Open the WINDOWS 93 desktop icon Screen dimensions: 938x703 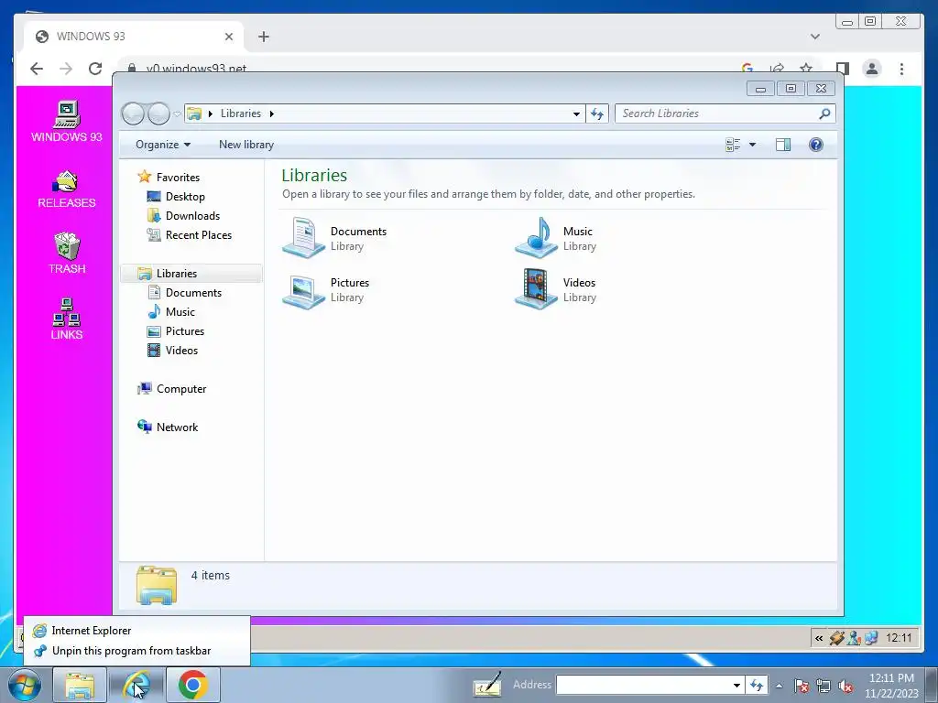(66, 122)
